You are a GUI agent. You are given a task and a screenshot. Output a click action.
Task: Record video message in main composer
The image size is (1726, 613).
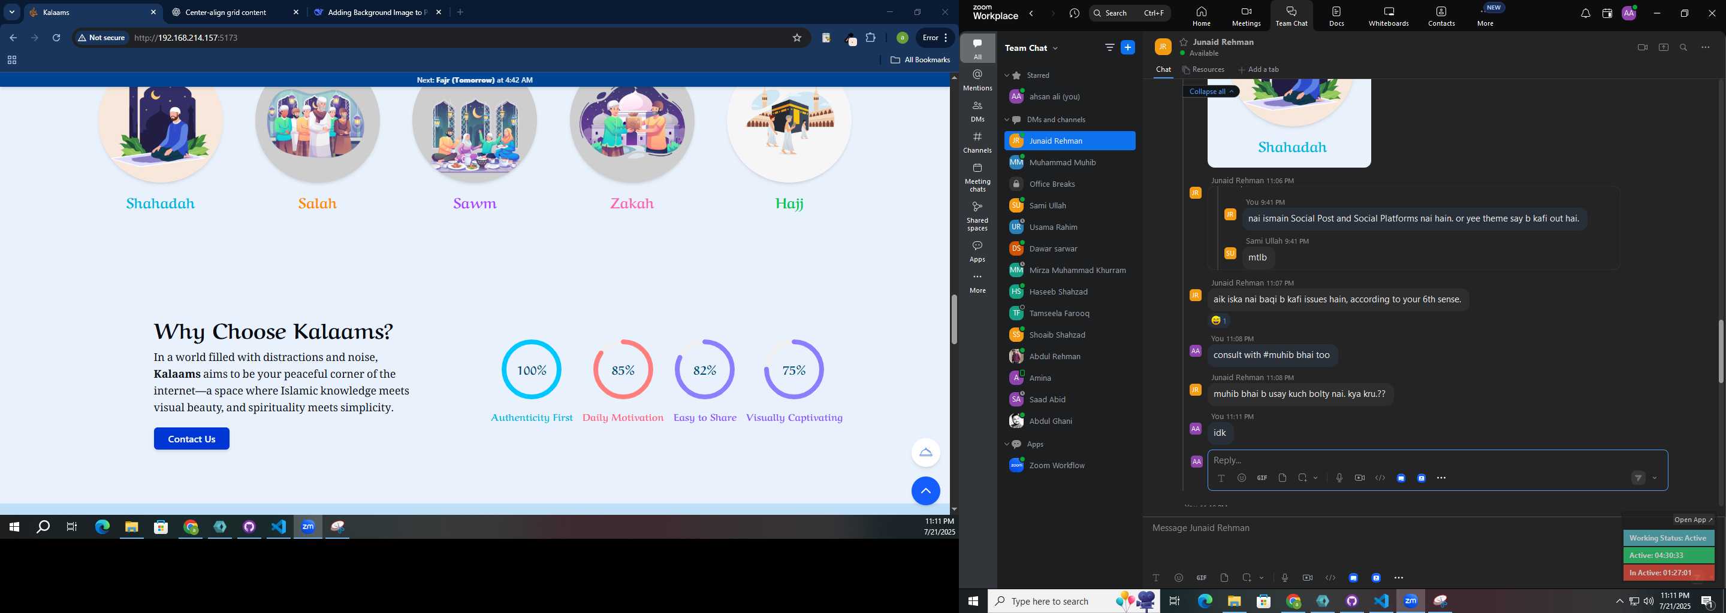[x=1307, y=578]
